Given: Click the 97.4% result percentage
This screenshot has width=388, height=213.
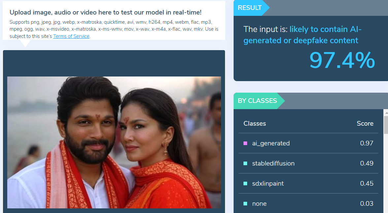Looking at the screenshot, I should tap(342, 60).
